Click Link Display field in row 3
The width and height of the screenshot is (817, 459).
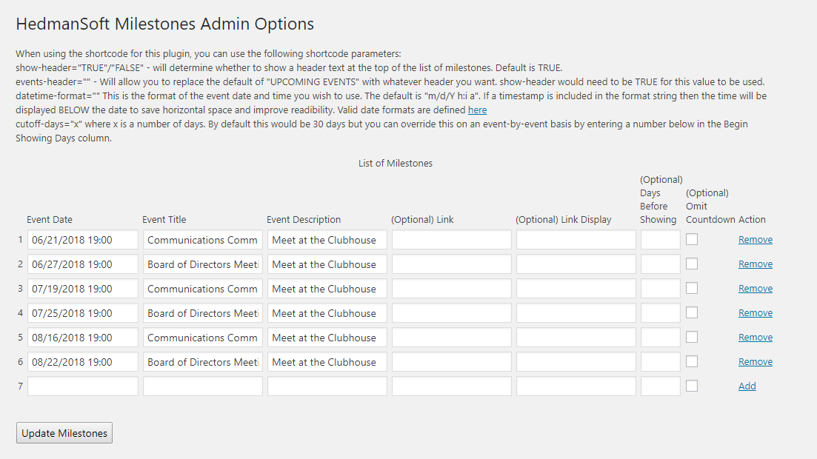pyautogui.click(x=576, y=289)
